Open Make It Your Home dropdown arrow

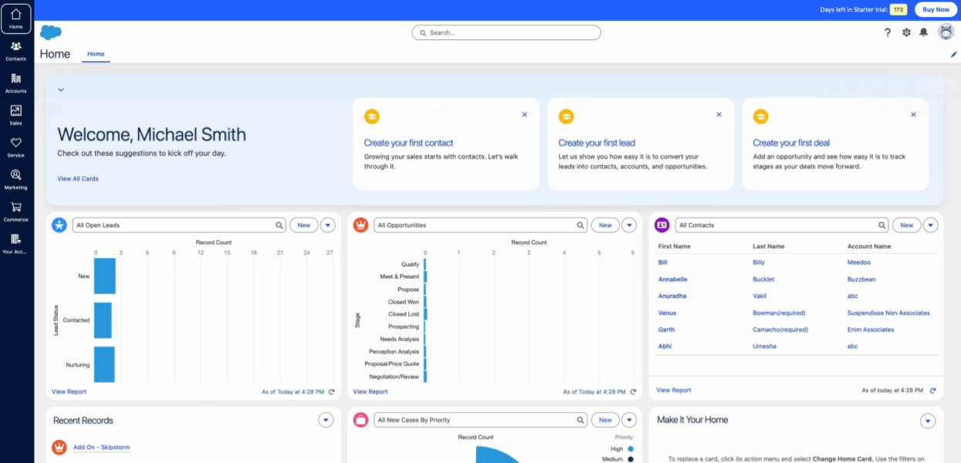(x=928, y=421)
